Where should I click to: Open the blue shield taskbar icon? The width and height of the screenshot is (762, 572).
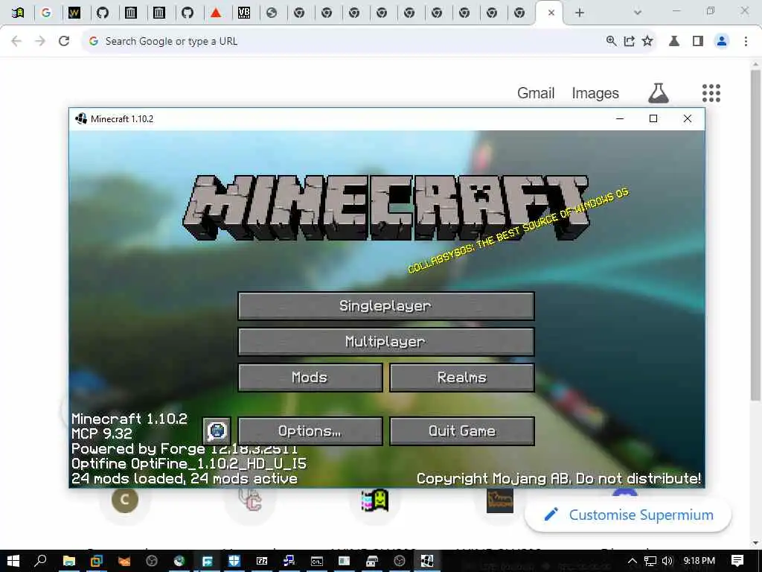[x=234, y=561]
